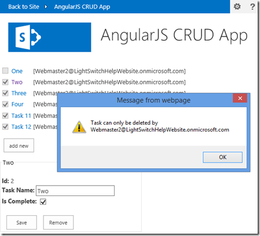Open task One link
The image size is (260, 236).
pyautogui.click(x=17, y=71)
